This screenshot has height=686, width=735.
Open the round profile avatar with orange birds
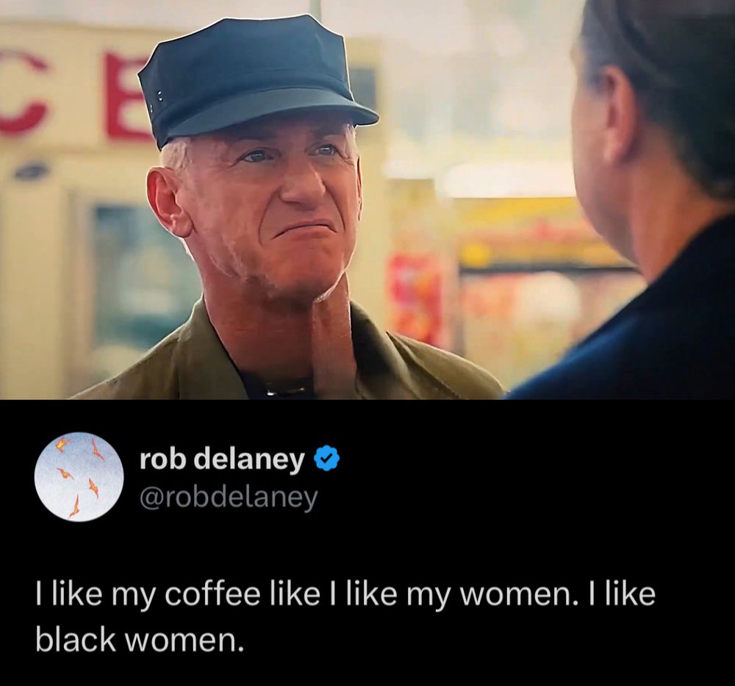point(79,477)
